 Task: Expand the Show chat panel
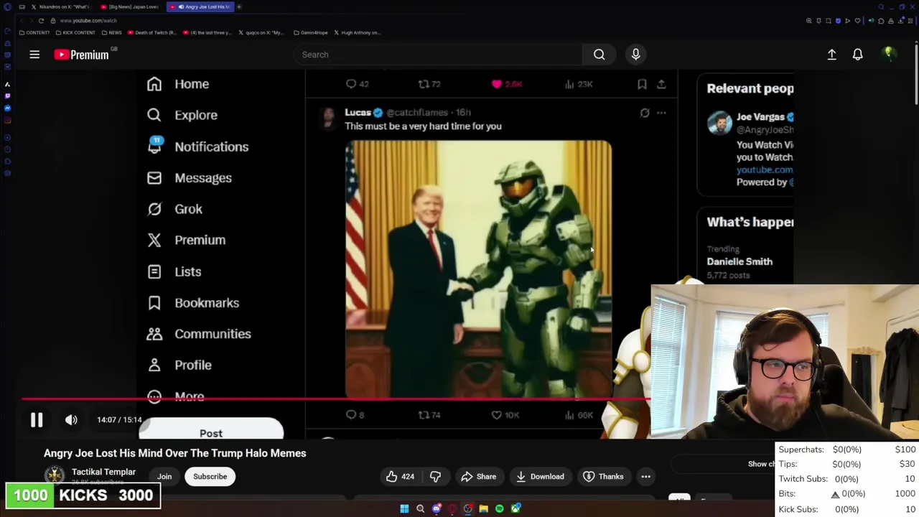pyautogui.click(x=761, y=464)
